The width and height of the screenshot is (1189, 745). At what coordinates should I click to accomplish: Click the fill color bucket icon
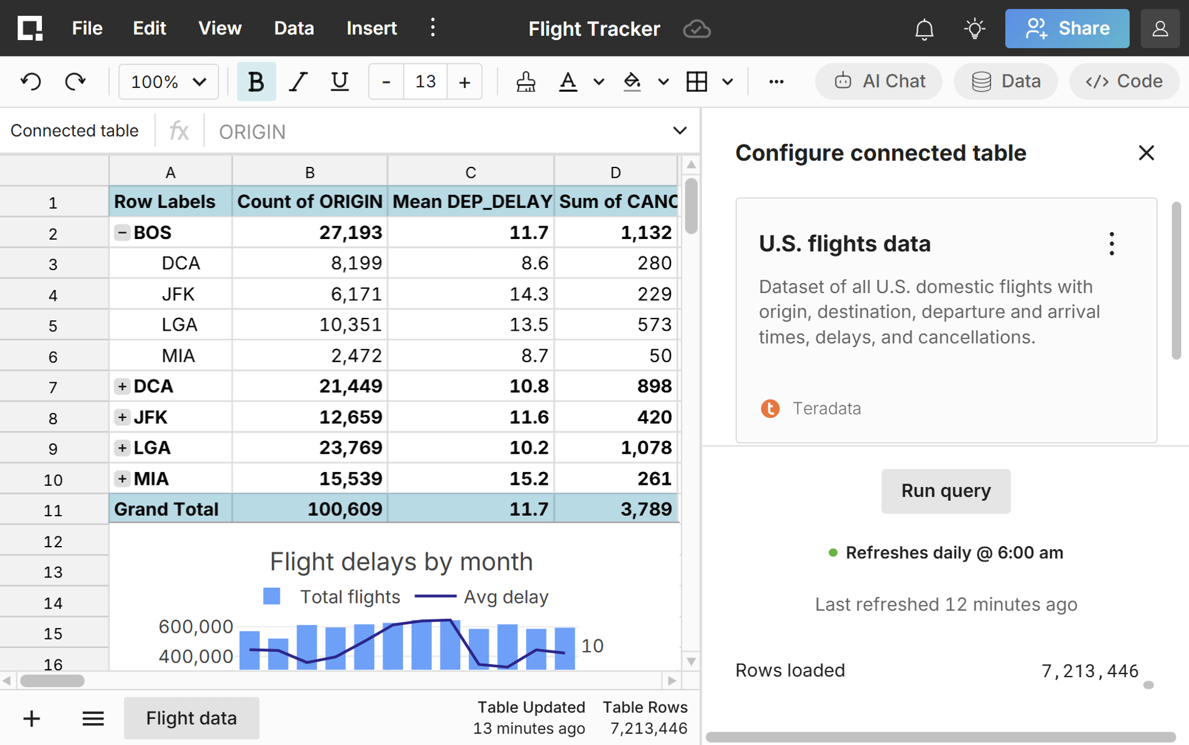(x=632, y=81)
